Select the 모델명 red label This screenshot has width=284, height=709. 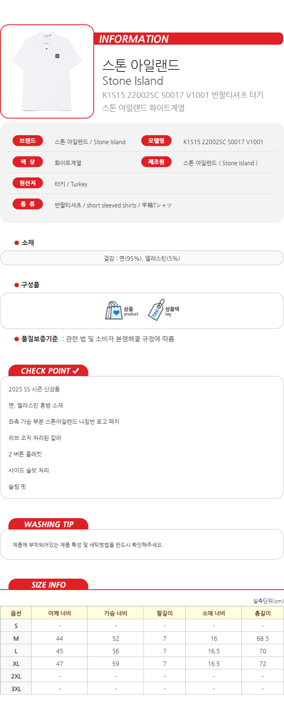coord(156,141)
